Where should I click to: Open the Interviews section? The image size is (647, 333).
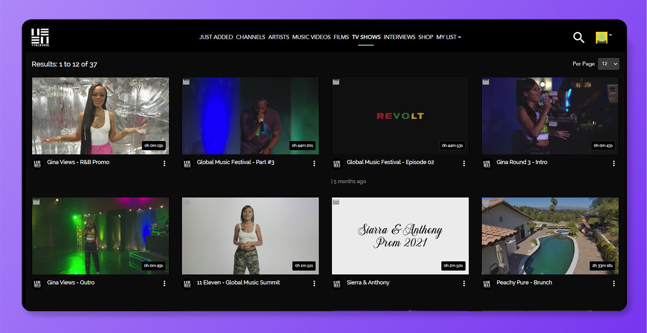(399, 37)
